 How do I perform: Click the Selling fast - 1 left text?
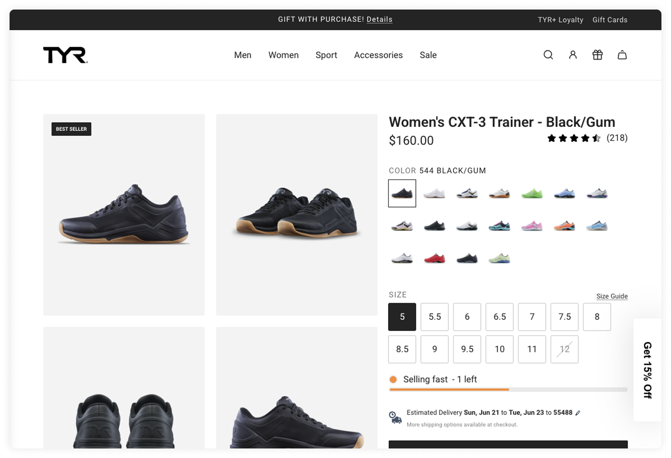pos(440,379)
